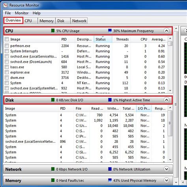
Task: Switch to the Memory tab
Action: coord(47,21)
